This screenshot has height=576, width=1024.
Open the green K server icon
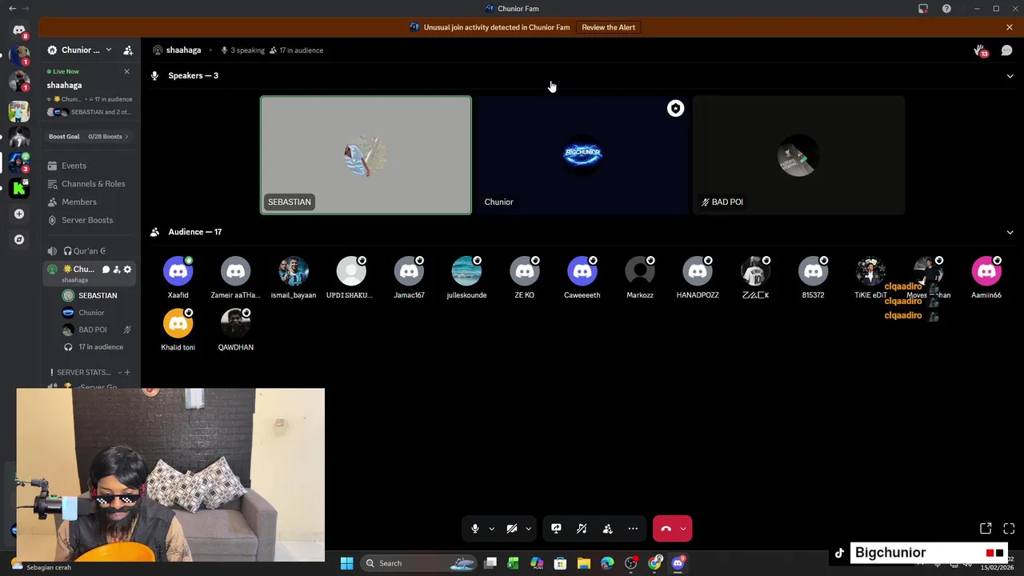coord(19,188)
